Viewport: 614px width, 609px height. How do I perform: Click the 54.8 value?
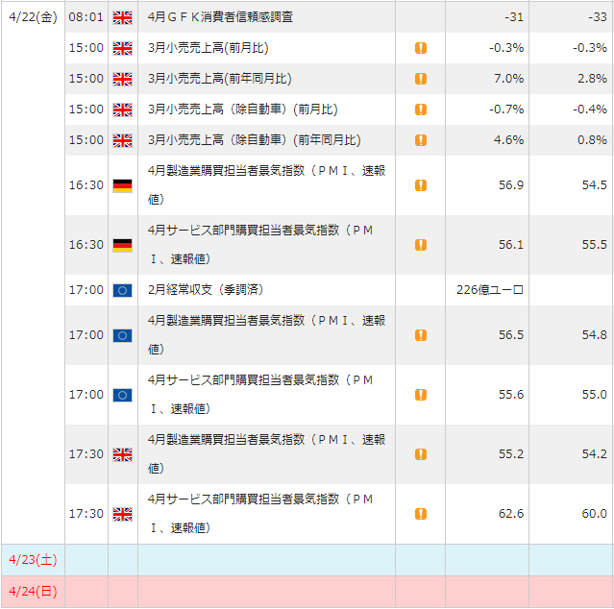click(x=595, y=335)
